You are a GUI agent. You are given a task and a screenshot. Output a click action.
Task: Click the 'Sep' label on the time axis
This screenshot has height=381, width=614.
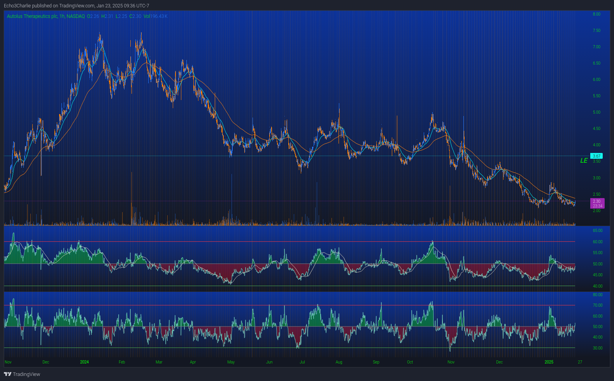coord(376,362)
